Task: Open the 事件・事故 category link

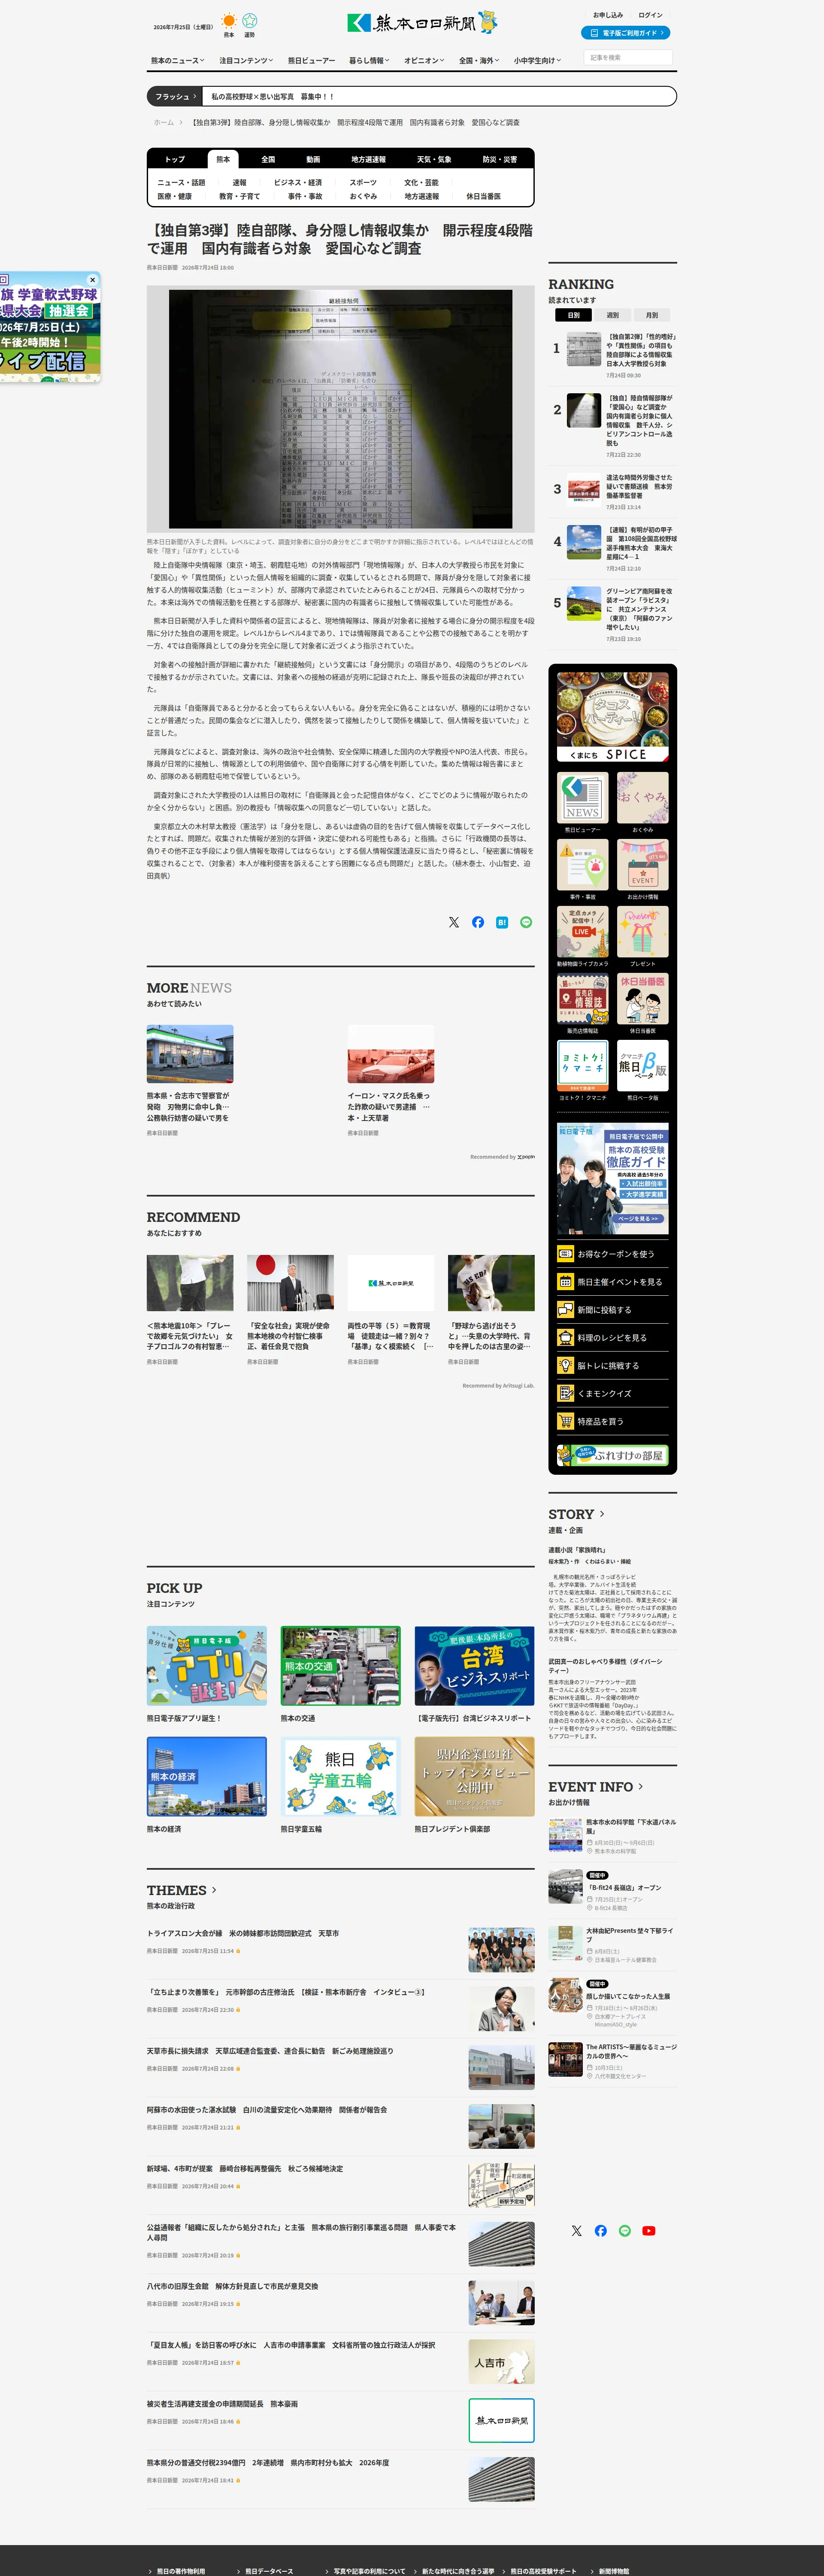Action: [x=305, y=197]
